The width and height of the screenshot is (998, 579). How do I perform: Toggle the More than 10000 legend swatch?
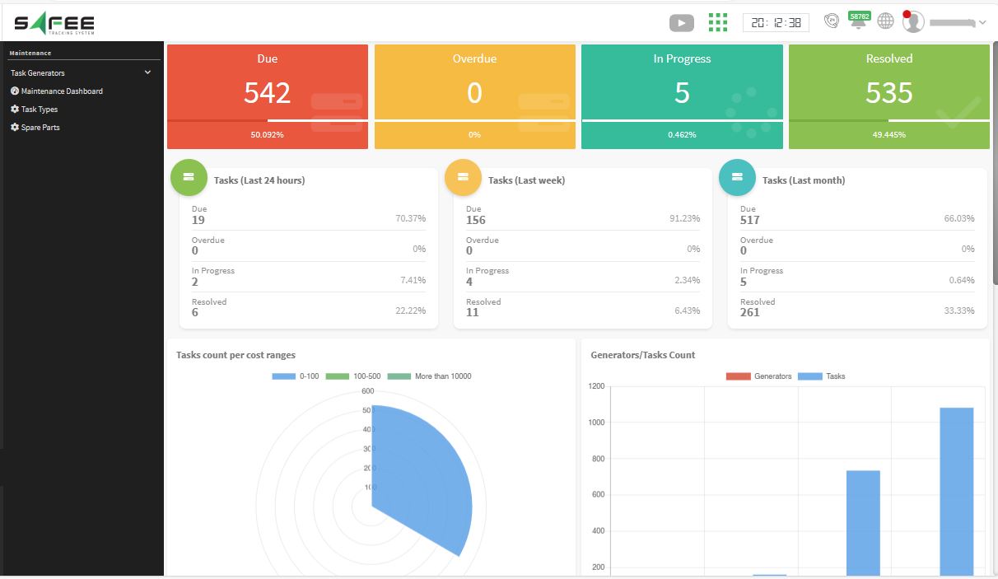point(399,376)
